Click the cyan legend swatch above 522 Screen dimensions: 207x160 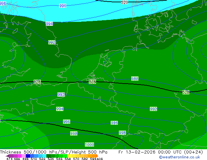(x=44, y=156)
